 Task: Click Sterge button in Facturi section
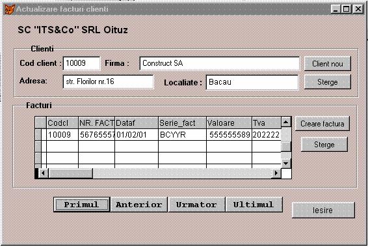324,145
